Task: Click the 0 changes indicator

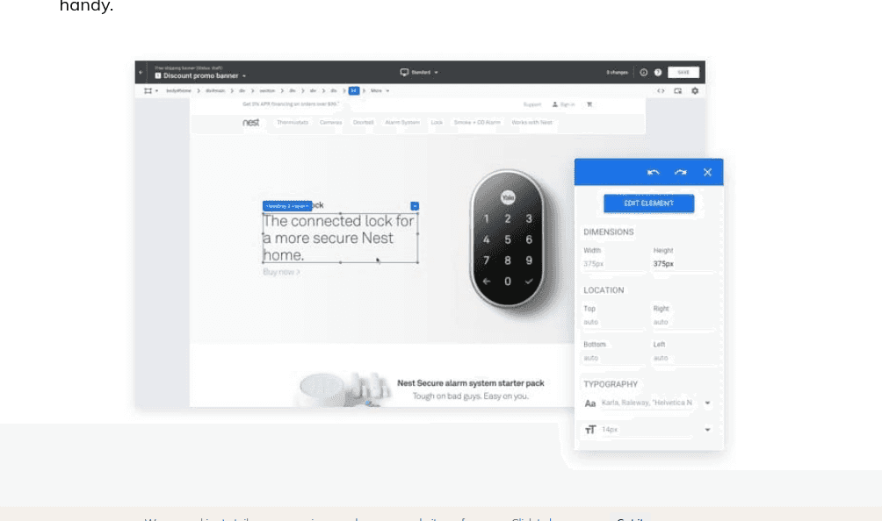Action: pyautogui.click(x=617, y=73)
